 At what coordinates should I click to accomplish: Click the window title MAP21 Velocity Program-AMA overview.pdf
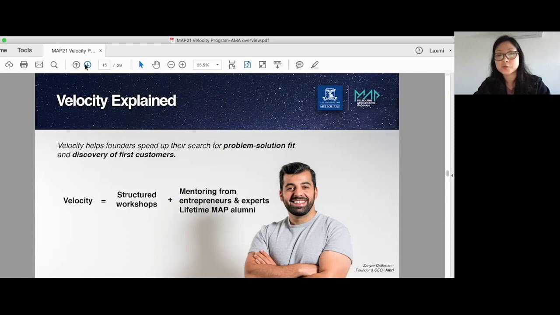223,40
